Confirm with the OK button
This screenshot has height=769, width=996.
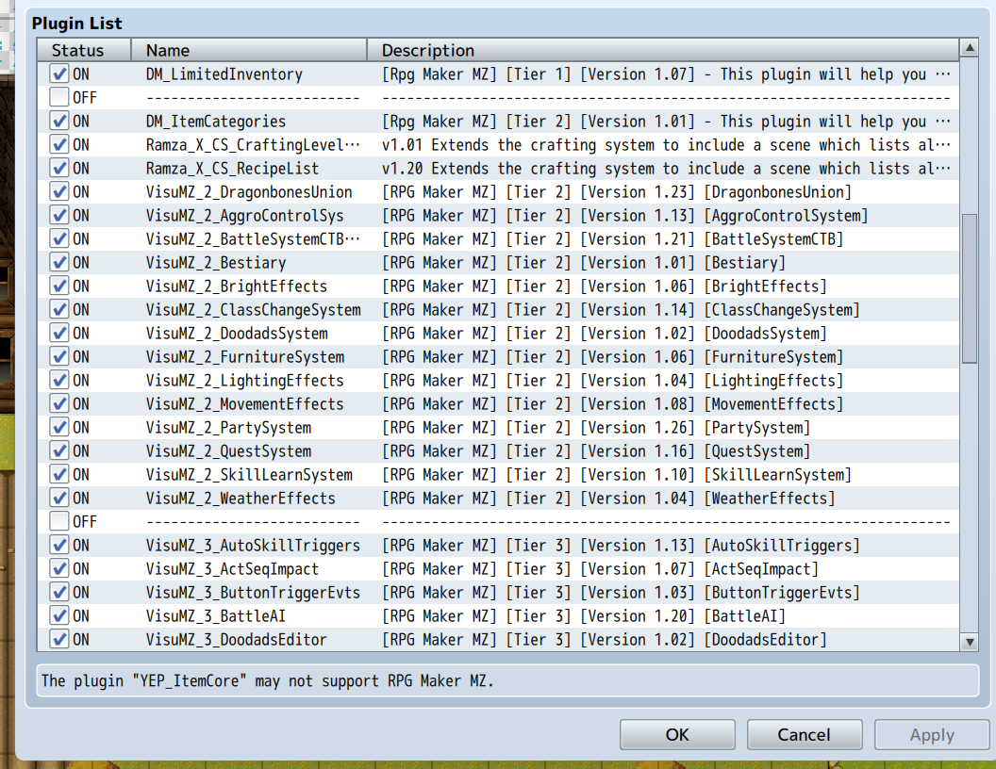677,735
